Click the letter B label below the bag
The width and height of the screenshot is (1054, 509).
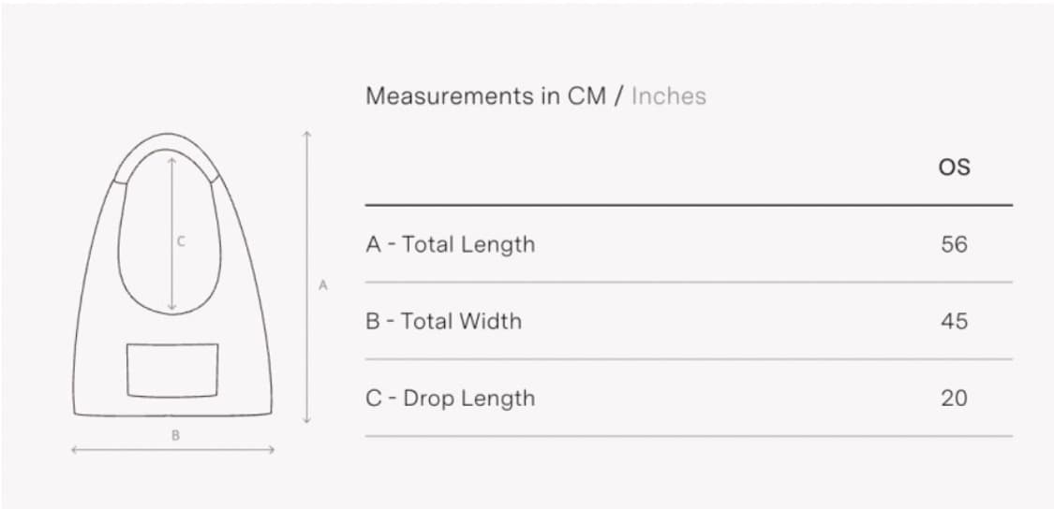[x=175, y=435]
